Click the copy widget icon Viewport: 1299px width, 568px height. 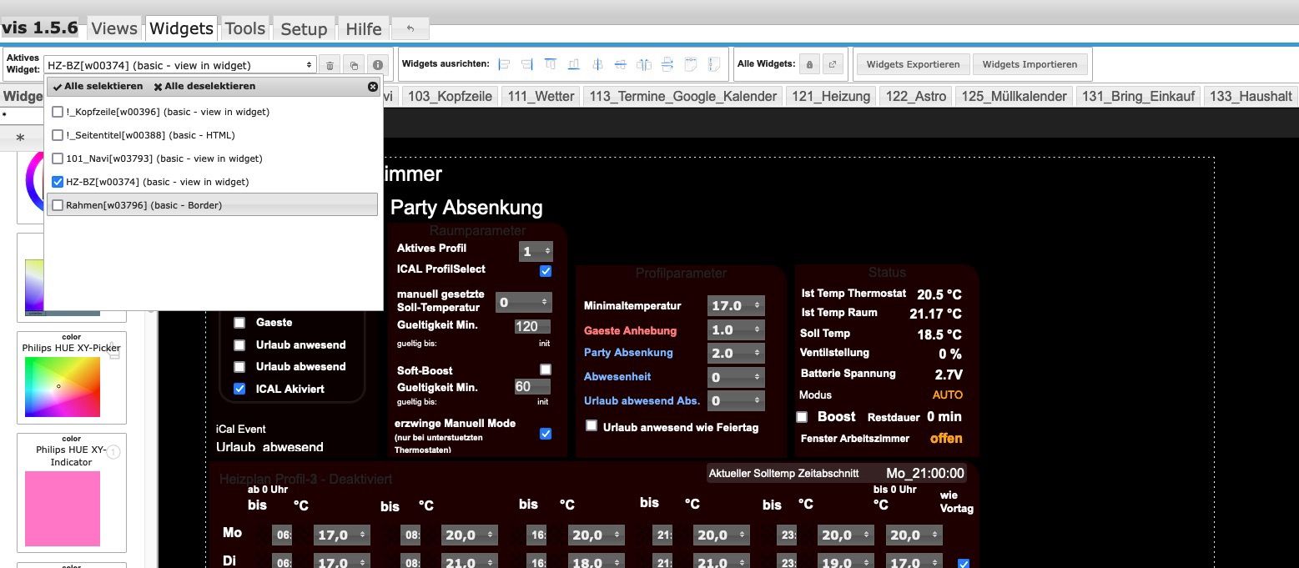pyautogui.click(x=354, y=65)
